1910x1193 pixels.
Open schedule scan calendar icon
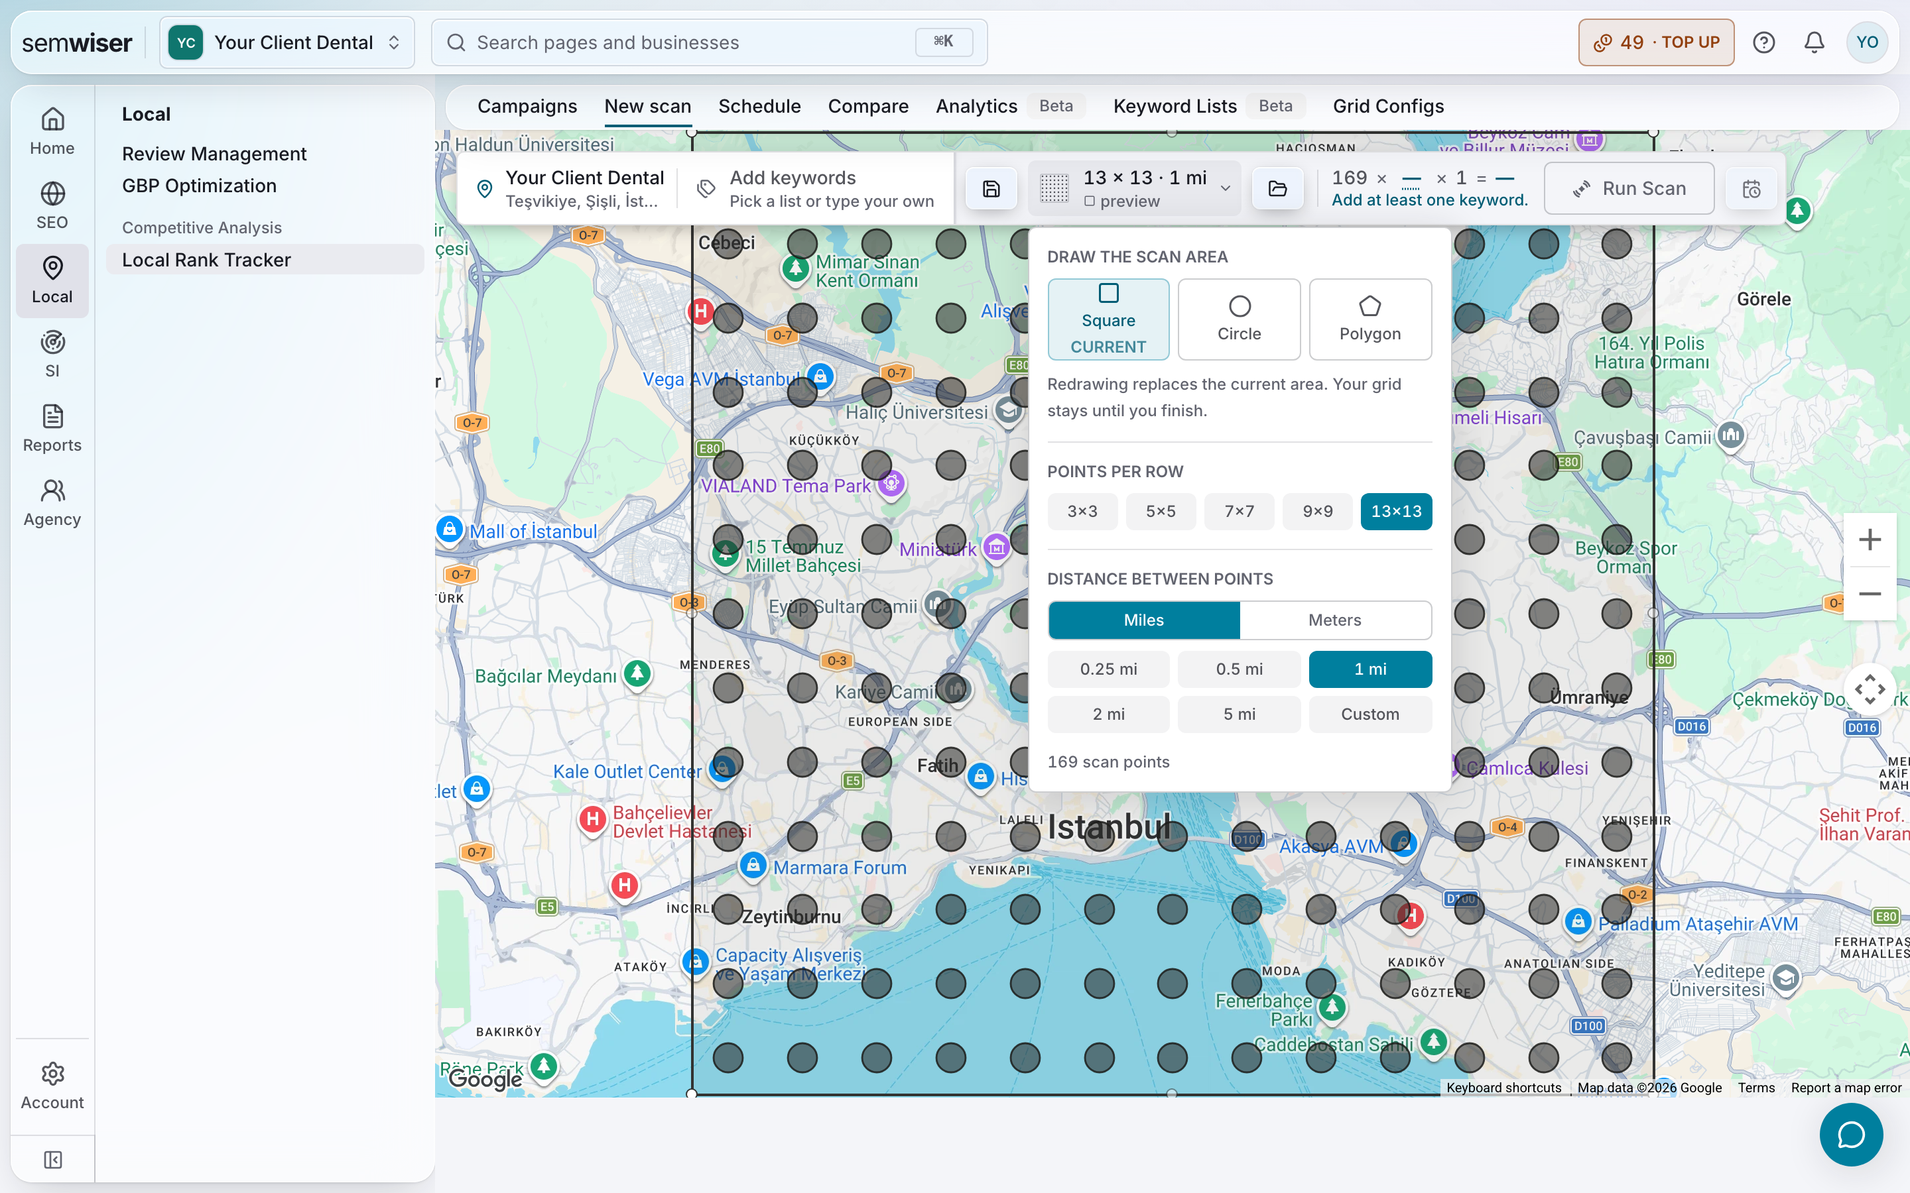[1751, 189]
